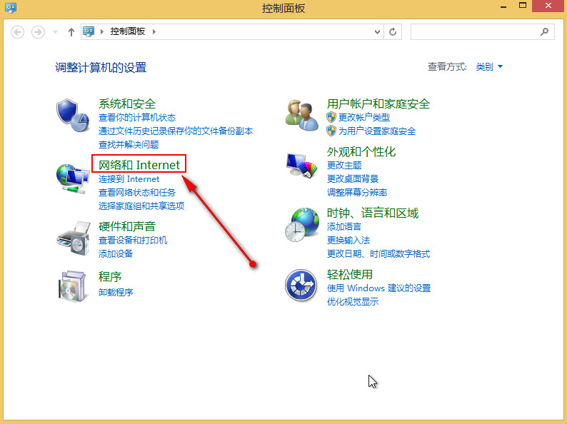Expand the chevron before 控制面板 in breadcrumb

(x=102, y=32)
